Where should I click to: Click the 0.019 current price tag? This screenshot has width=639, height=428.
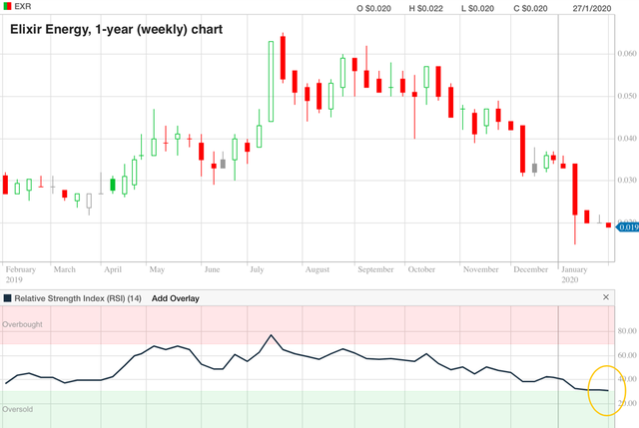tap(628, 226)
